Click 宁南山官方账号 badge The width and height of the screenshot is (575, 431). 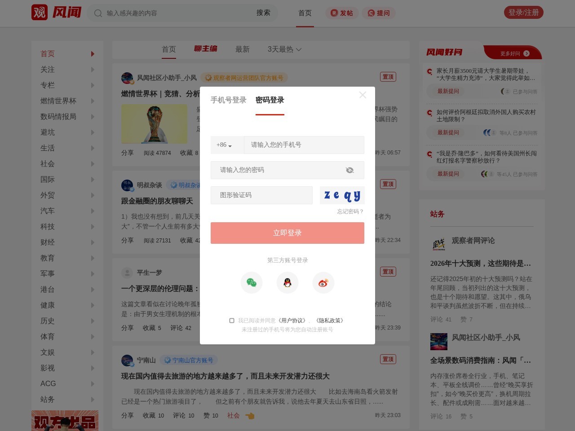pyautogui.click(x=189, y=360)
